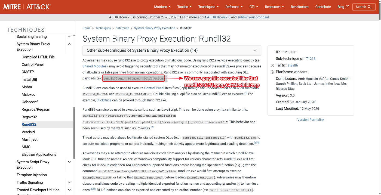This screenshot has height=195, width=381.
Task: Click the Search button
Action: 364,7
